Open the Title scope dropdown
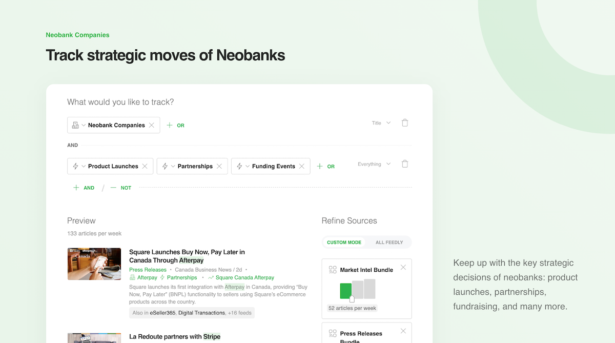Viewport: 615px width, 343px height. [381, 123]
